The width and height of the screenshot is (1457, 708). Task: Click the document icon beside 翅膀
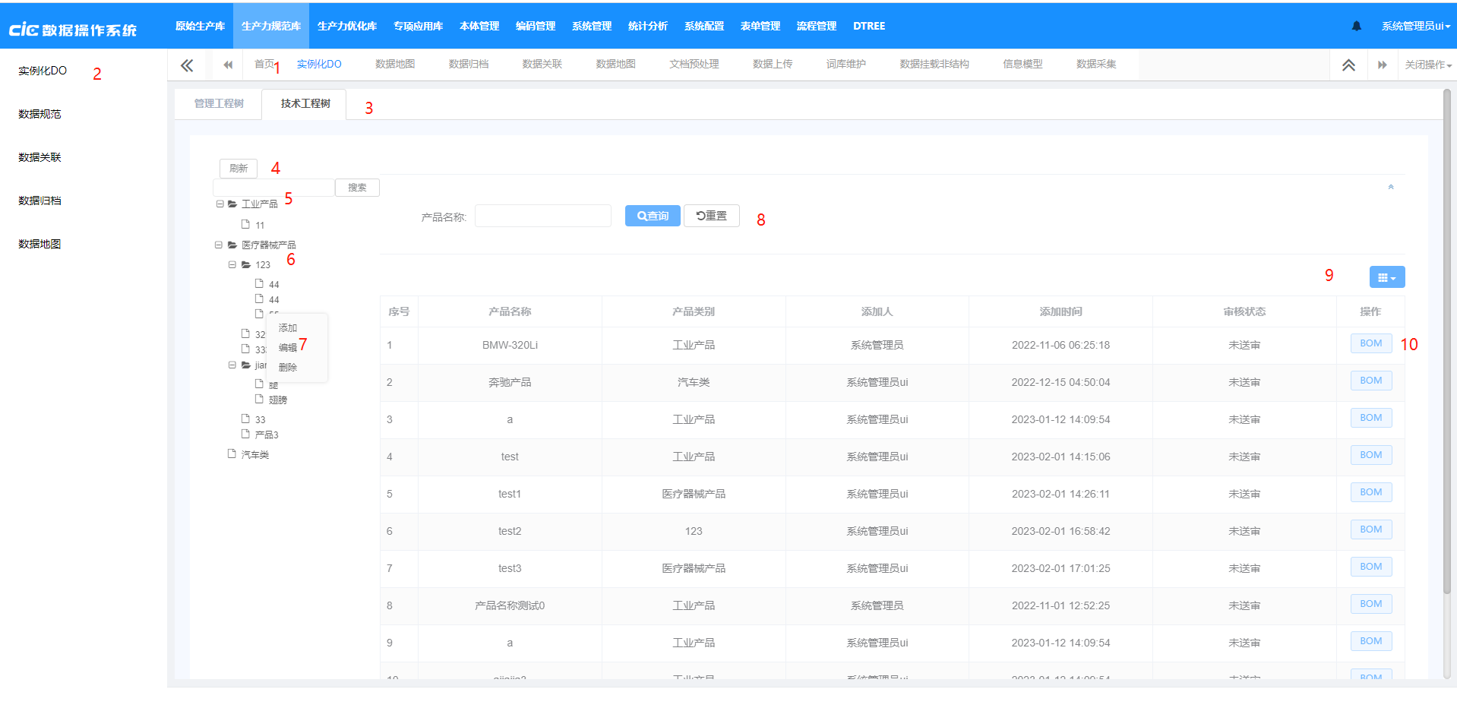tap(259, 399)
